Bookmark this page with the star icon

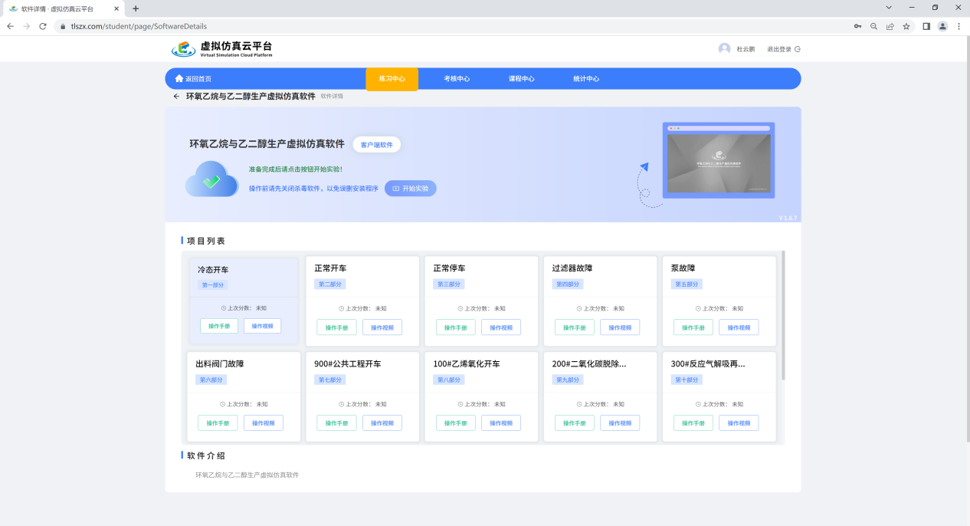[906, 26]
